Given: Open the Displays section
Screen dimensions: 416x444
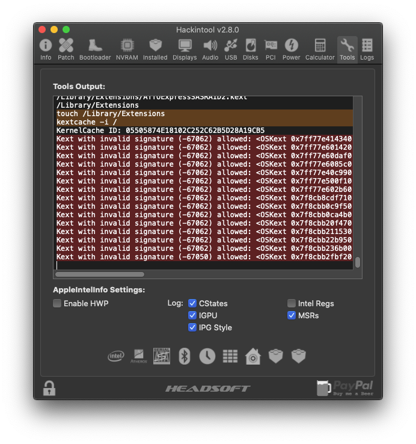Looking at the screenshot, I should [x=185, y=49].
